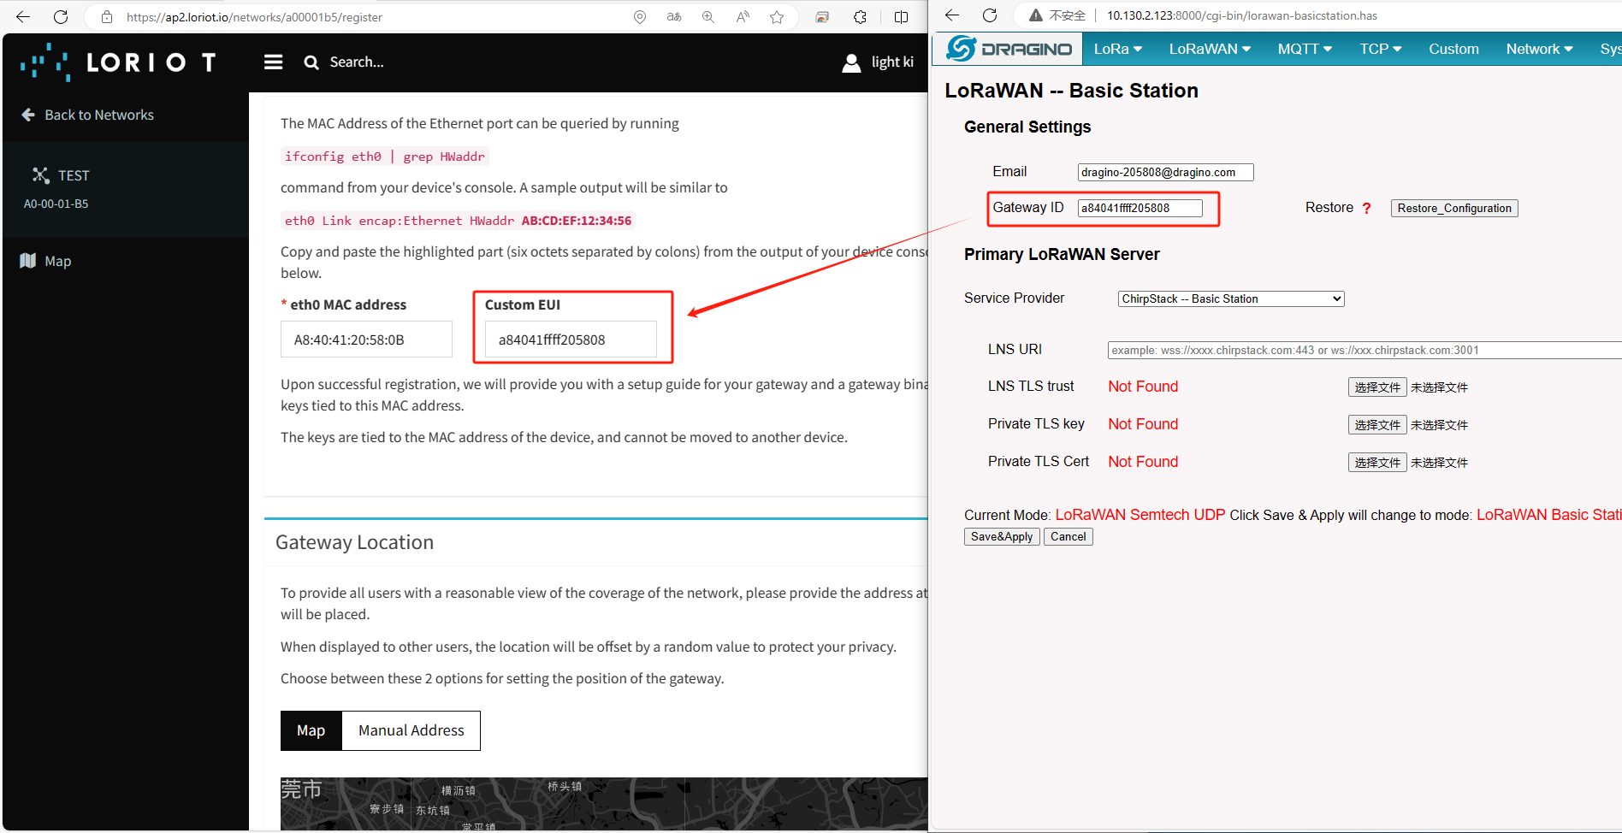This screenshot has width=1622, height=833.
Task: Click the LNS URI input field
Action: (1364, 350)
